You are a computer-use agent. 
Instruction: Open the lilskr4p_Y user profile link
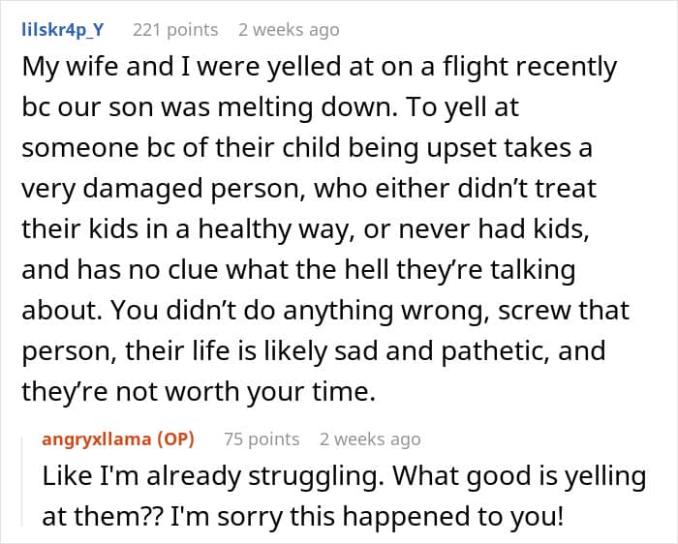(x=63, y=30)
